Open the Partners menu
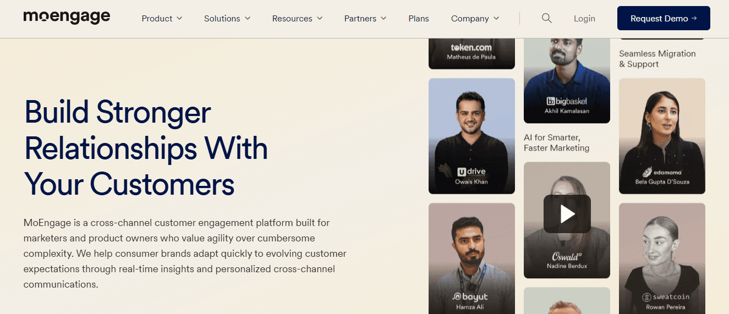 365,18
